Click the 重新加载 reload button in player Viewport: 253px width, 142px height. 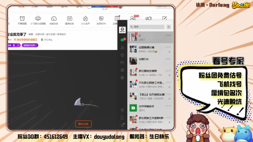(83, 124)
